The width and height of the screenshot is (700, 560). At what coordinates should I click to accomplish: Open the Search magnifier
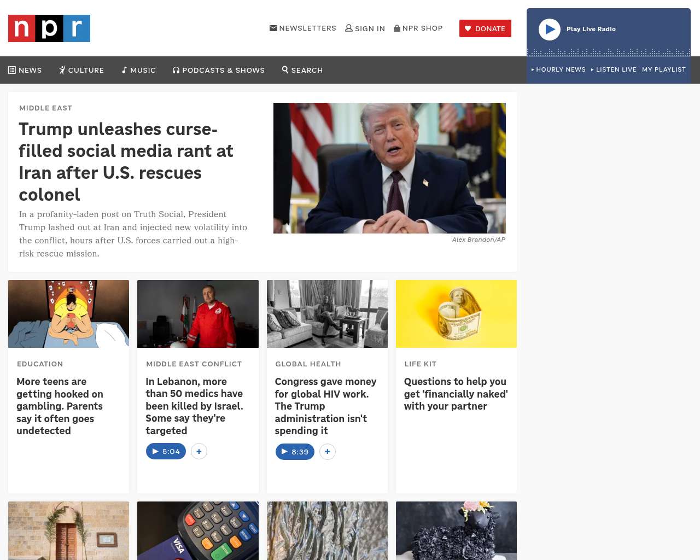tap(302, 70)
